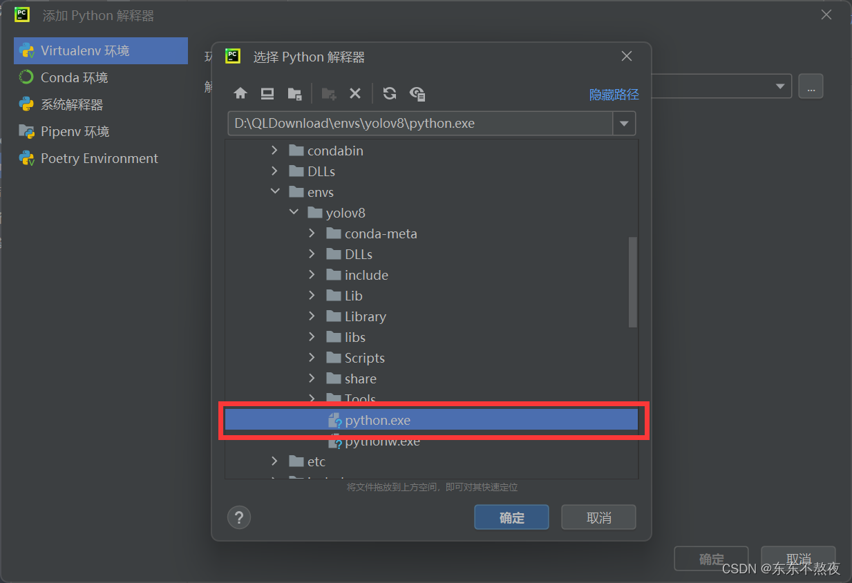Click the Virtualenv environment Python icon
The image size is (852, 583).
(x=27, y=50)
